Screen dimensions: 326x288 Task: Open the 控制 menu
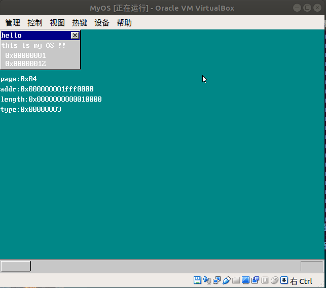[35, 23]
